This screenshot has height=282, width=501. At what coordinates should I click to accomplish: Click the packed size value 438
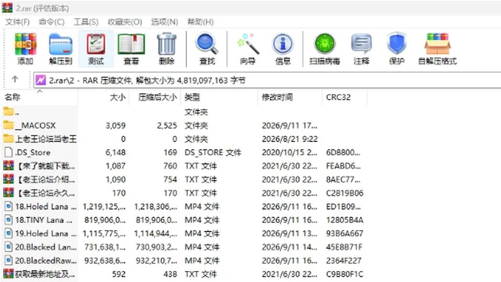coord(170,274)
